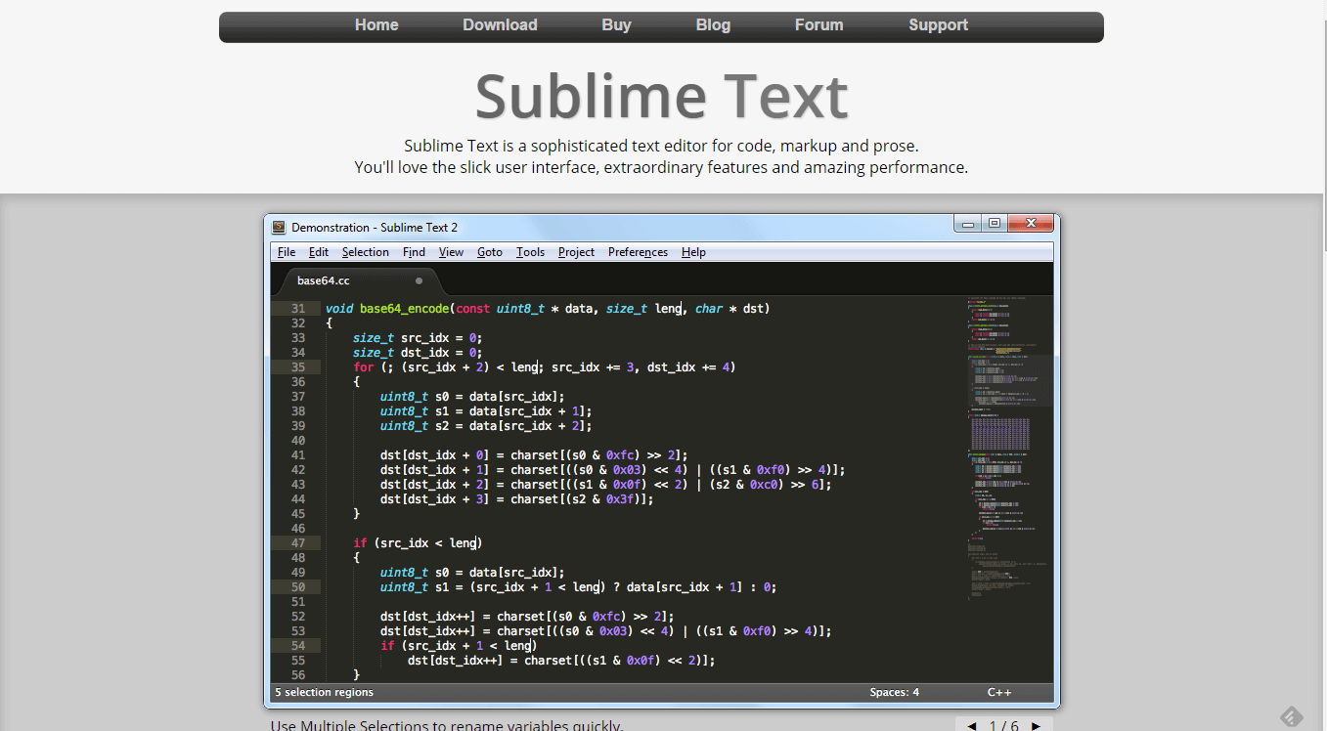This screenshot has width=1327, height=731.
Task: Click the Feedly icon in the page corner
Action: (x=1292, y=716)
